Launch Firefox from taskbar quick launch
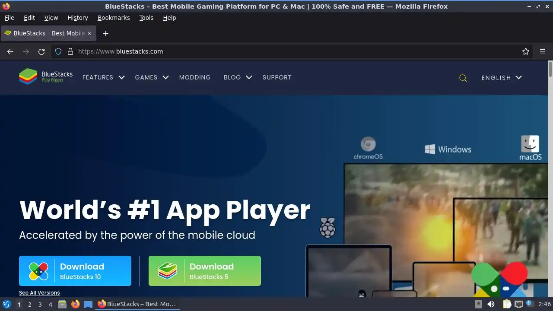This screenshot has height=311, width=553. click(75, 304)
